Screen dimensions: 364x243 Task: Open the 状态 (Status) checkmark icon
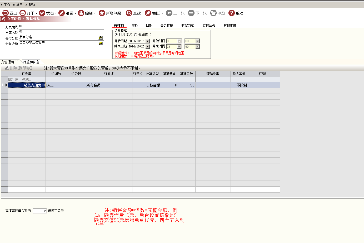[x=42, y=13]
